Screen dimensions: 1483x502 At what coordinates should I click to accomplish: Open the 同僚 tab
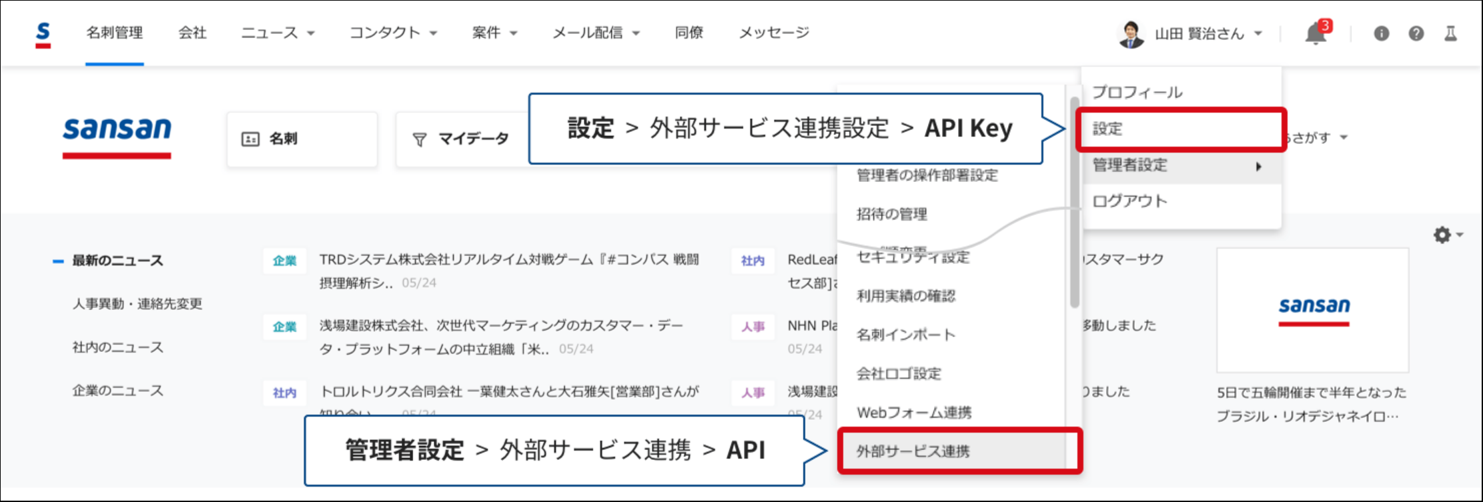coord(689,33)
